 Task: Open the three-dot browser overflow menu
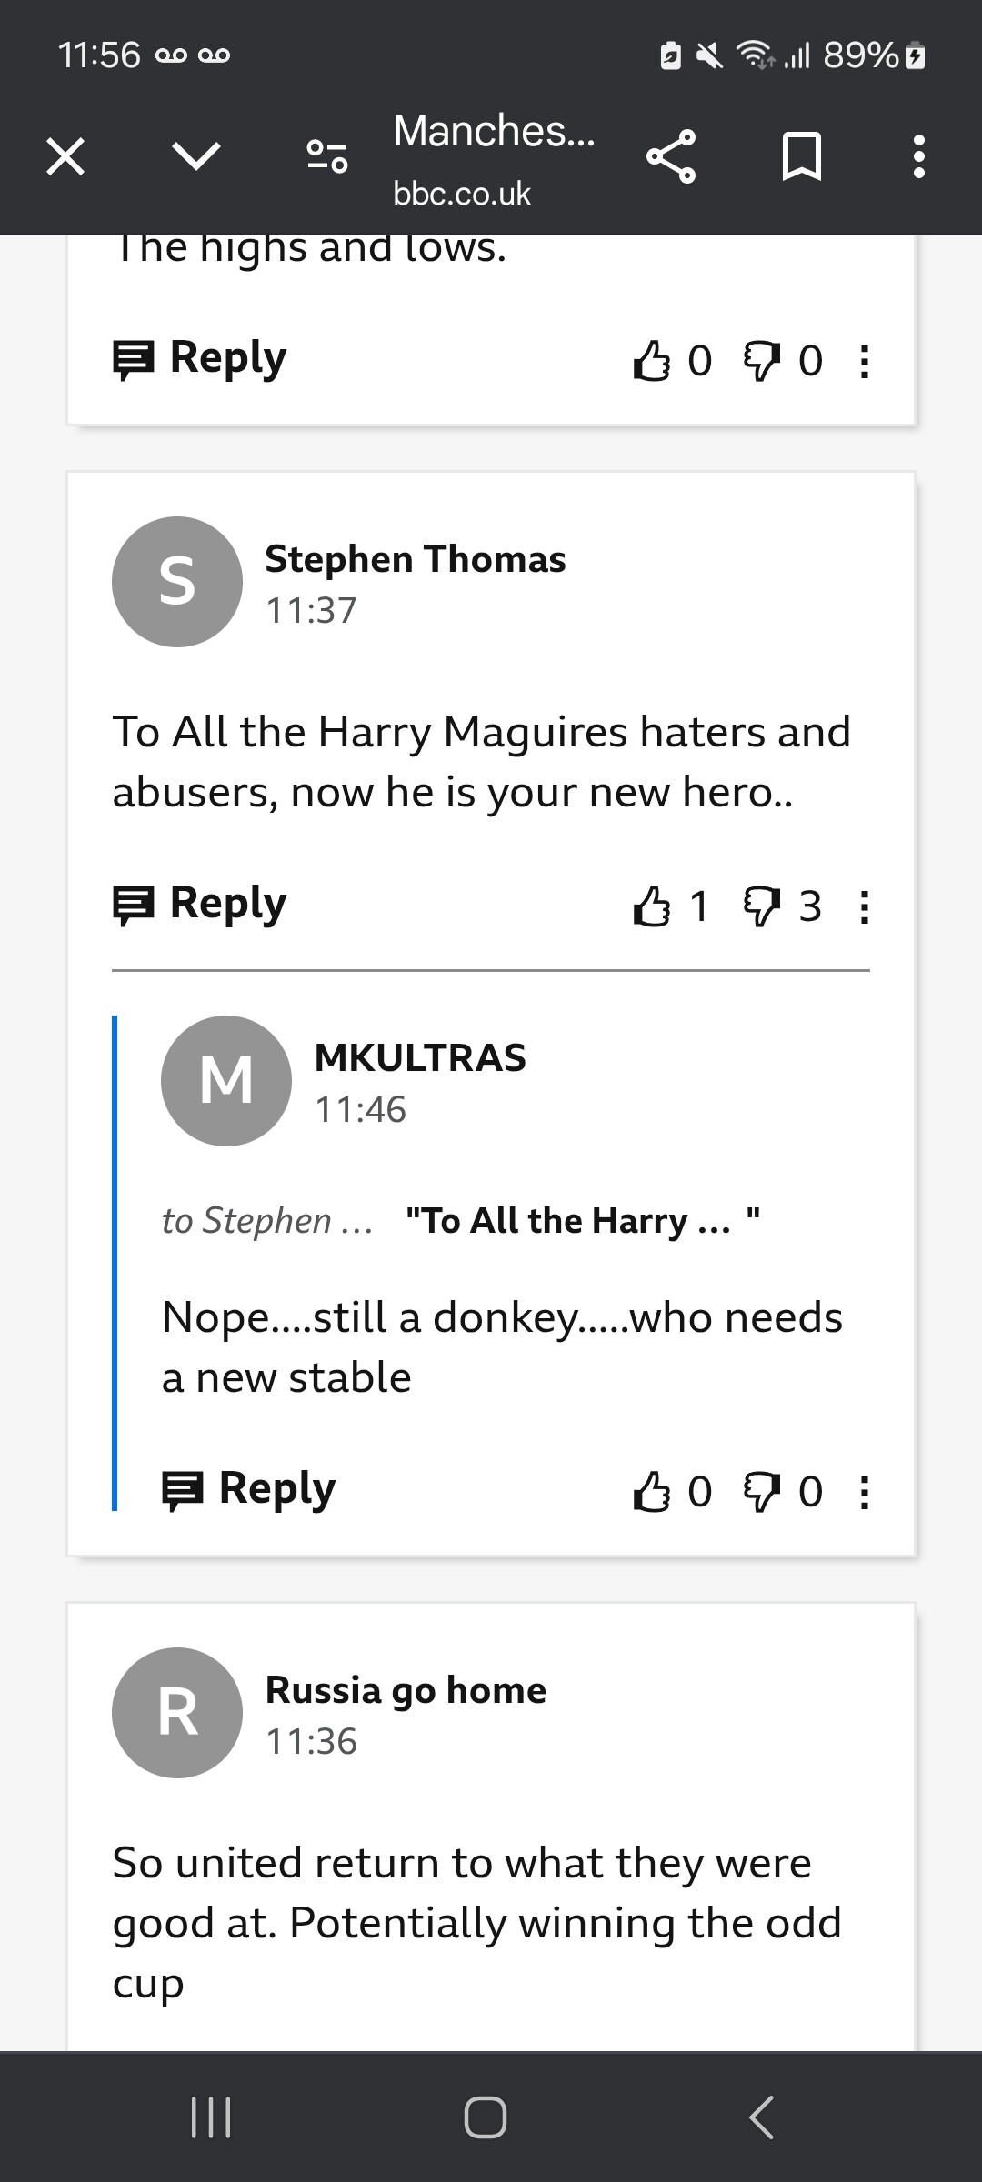[919, 156]
